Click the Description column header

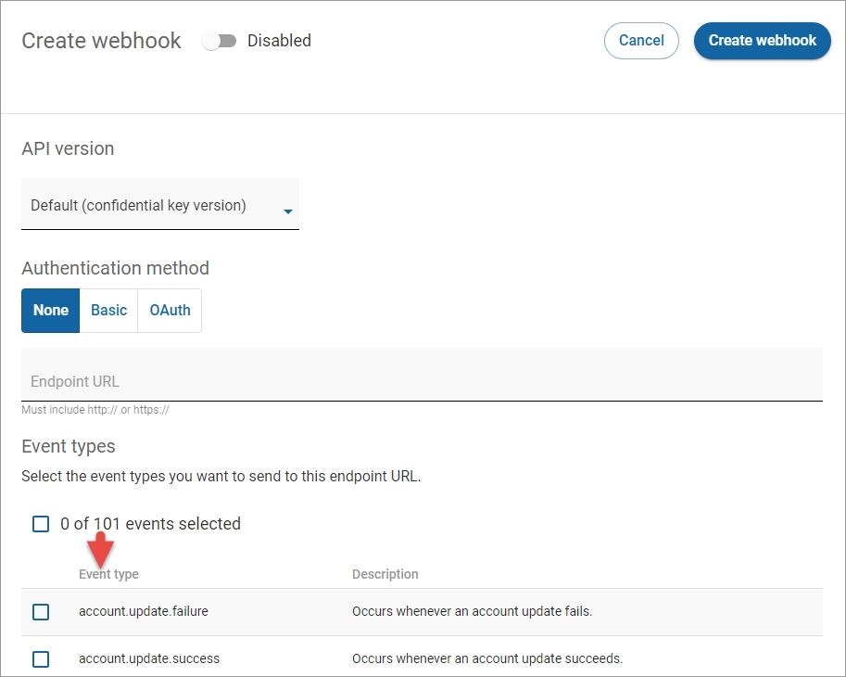[x=385, y=574]
